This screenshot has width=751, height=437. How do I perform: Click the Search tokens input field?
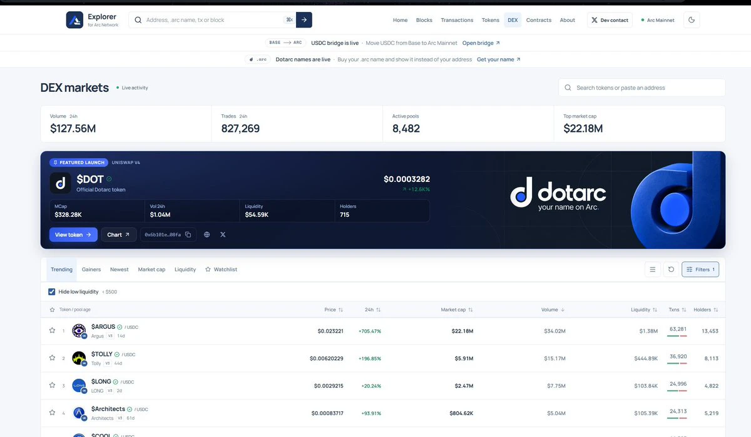642,88
